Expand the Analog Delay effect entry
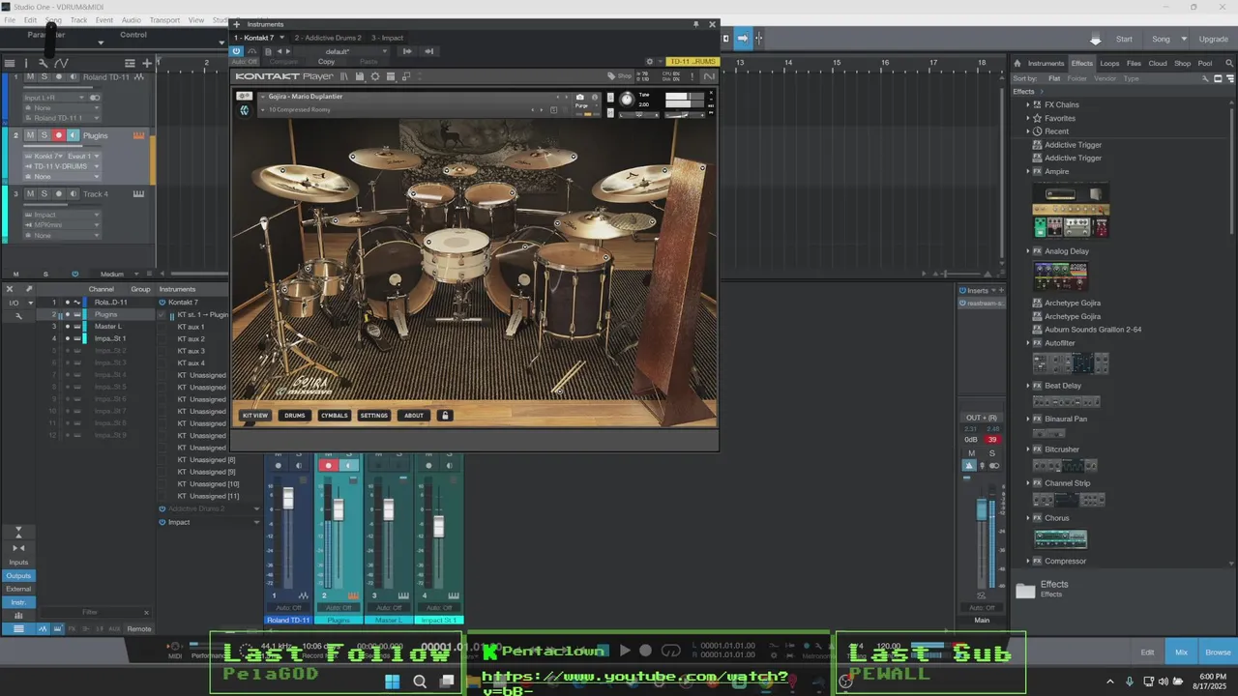The height and width of the screenshot is (696, 1238). 1027,251
